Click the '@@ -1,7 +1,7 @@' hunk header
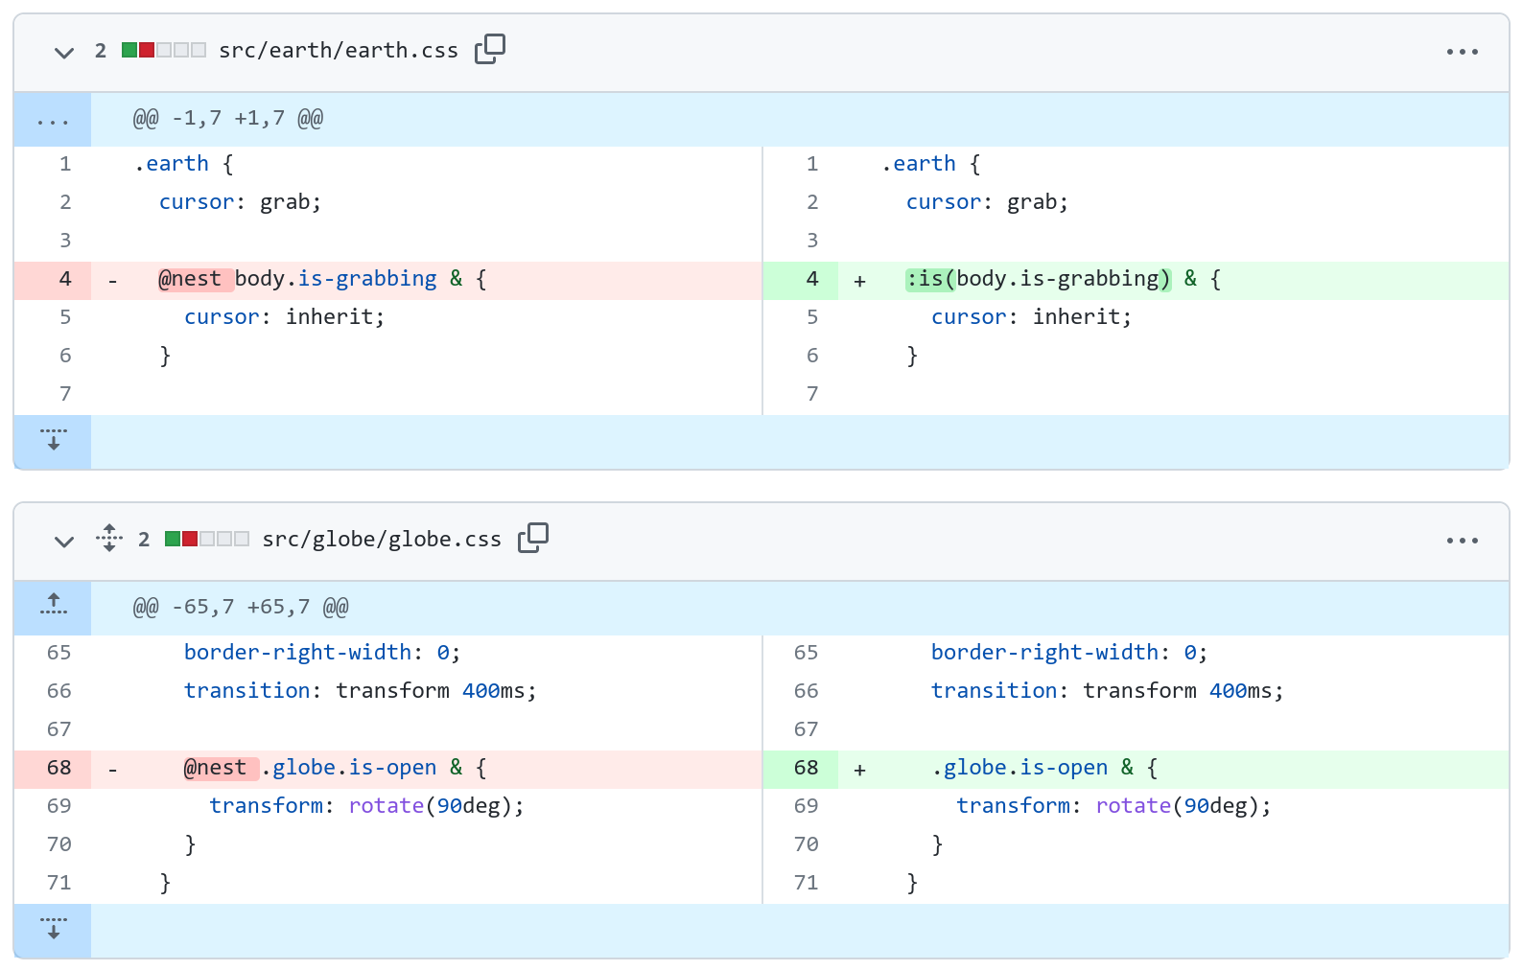 [x=228, y=119]
